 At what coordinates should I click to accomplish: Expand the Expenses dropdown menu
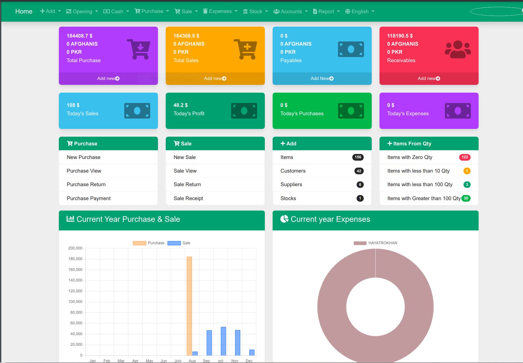click(x=220, y=11)
